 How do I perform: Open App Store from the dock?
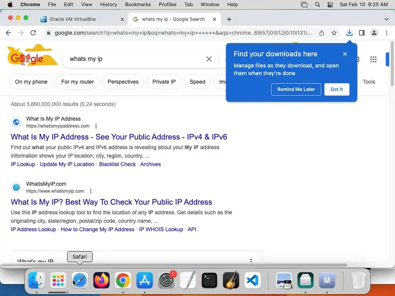[x=145, y=280]
